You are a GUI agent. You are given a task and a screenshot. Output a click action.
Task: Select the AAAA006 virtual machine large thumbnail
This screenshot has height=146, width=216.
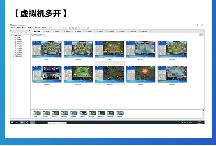coord(78,74)
